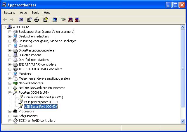The height and width of the screenshot is (132, 187).
Task: Click the scrollbar down arrow
Action: (x=183, y=121)
